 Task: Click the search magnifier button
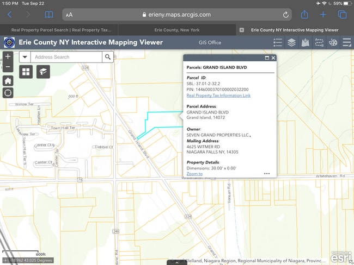(x=108, y=57)
